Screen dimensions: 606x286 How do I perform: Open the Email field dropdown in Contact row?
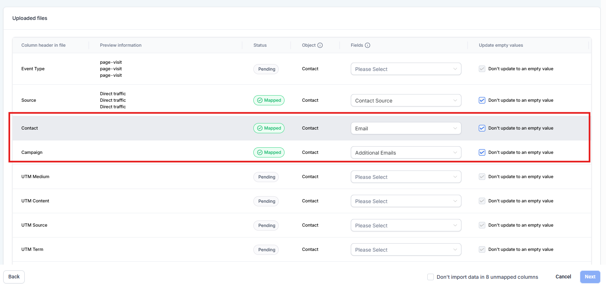coord(406,129)
